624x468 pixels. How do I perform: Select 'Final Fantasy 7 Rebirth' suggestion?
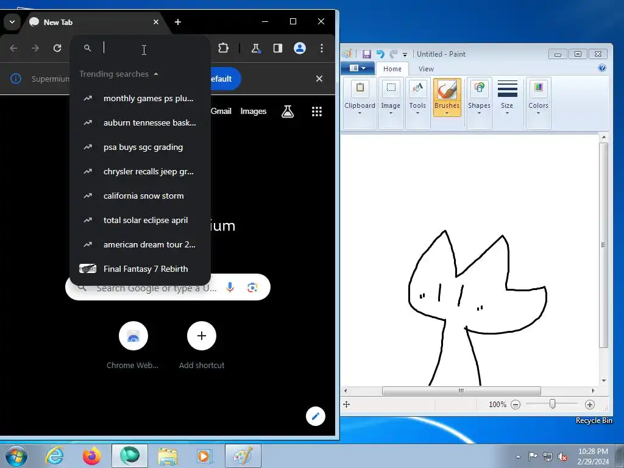[x=140, y=269]
